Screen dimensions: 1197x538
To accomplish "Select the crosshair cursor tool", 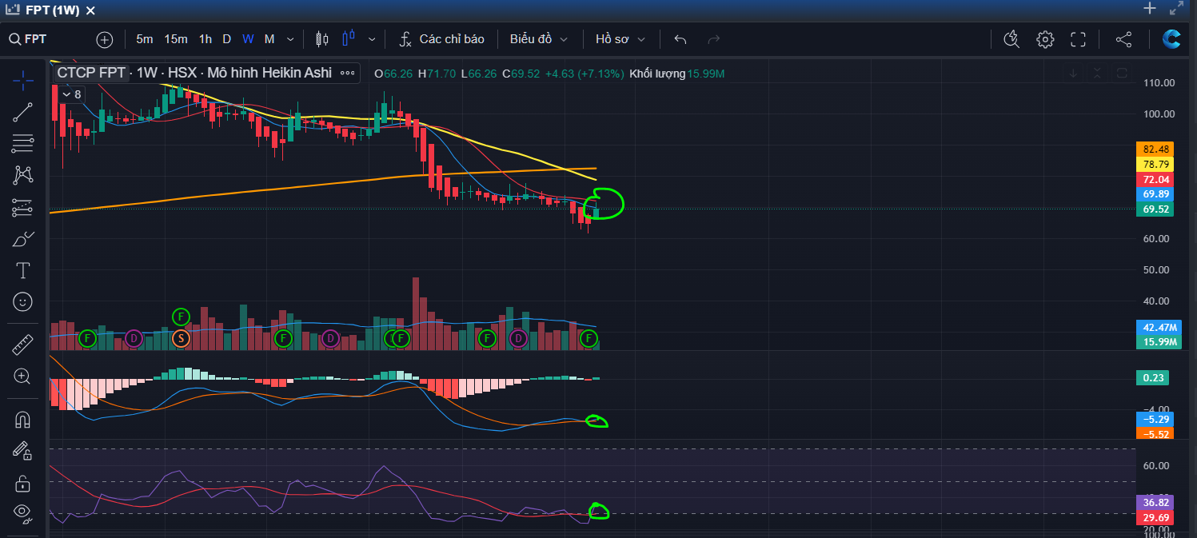I will click(x=23, y=79).
